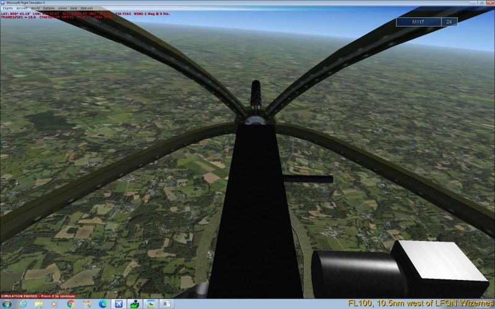The width and height of the screenshot is (495, 309).
Task: Click the LAT/LON red status text line
Action: [85, 14]
